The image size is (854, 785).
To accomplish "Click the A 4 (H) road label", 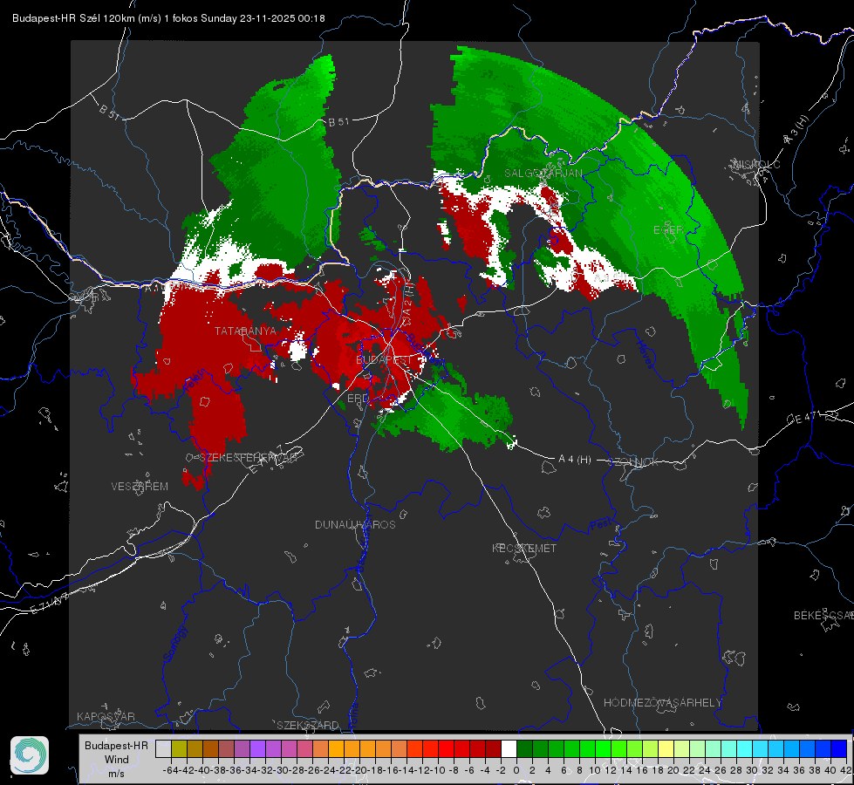I will [575, 460].
